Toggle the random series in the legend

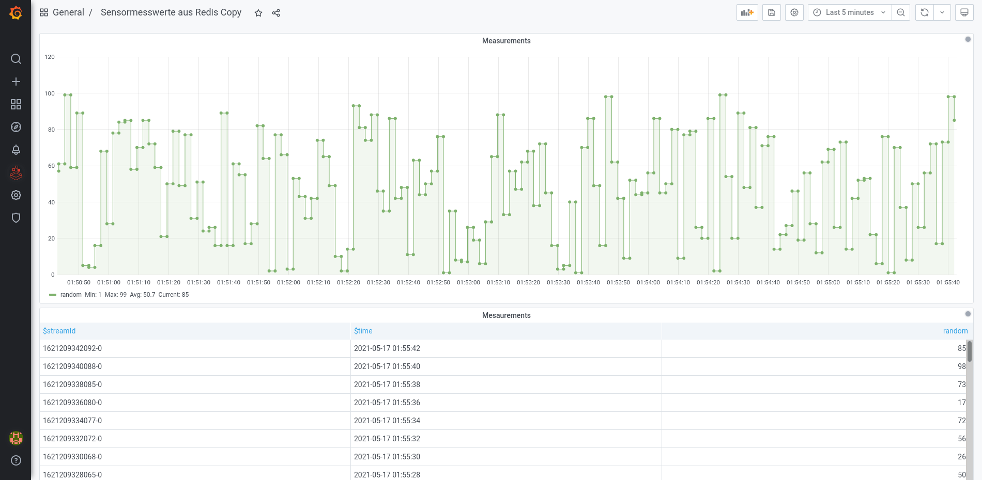click(71, 295)
